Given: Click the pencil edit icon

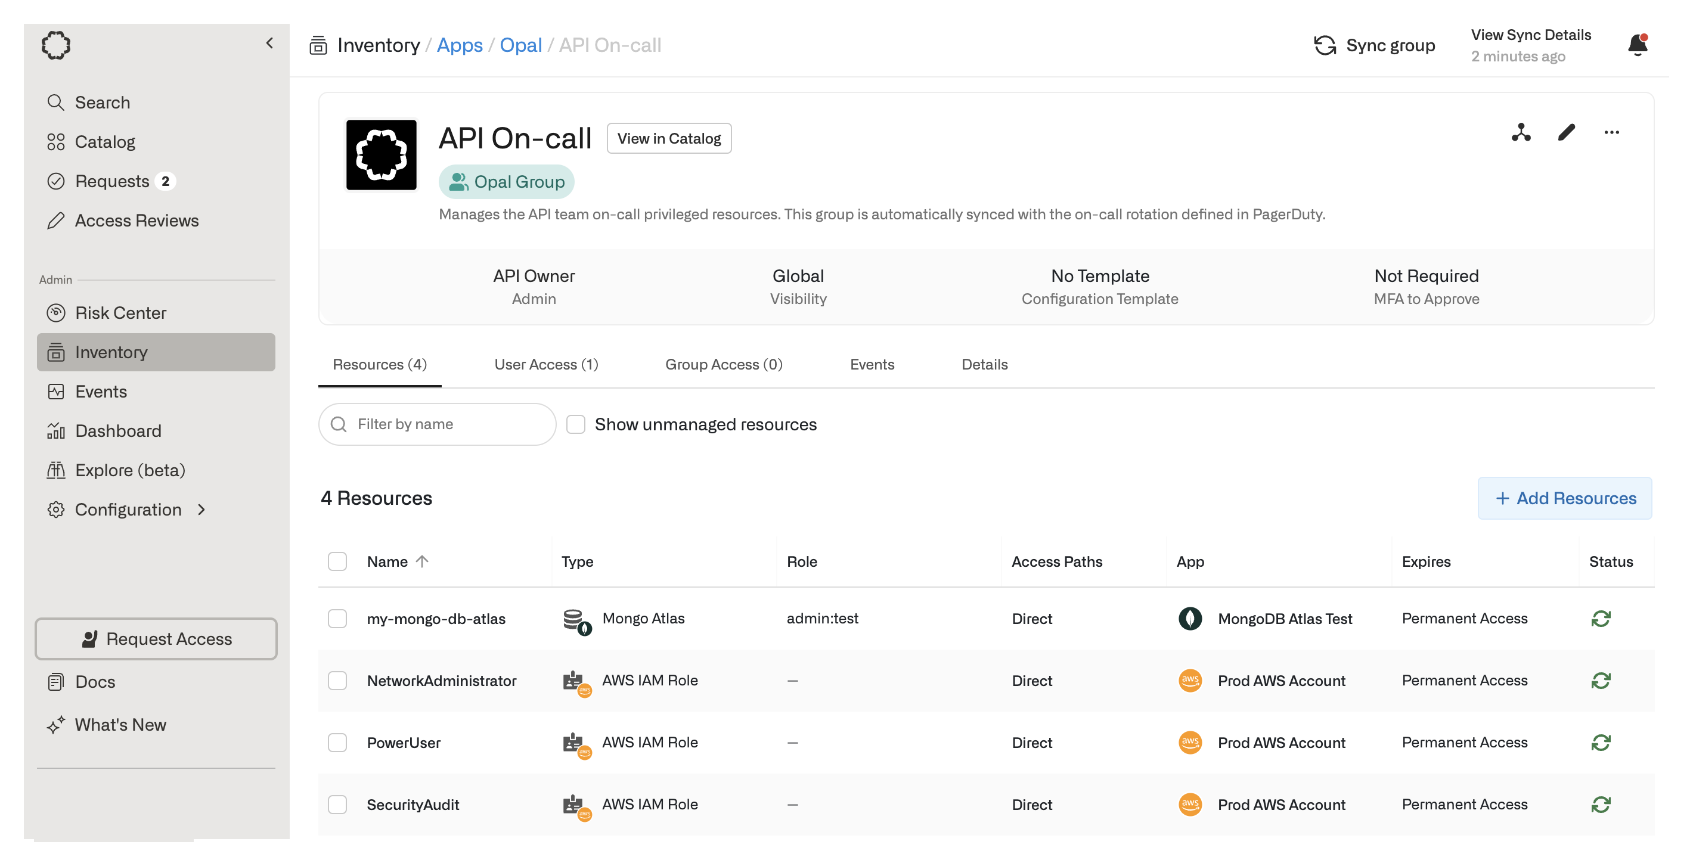Looking at the screenshot, I should pyautogui.click(x=1566, y=133).
